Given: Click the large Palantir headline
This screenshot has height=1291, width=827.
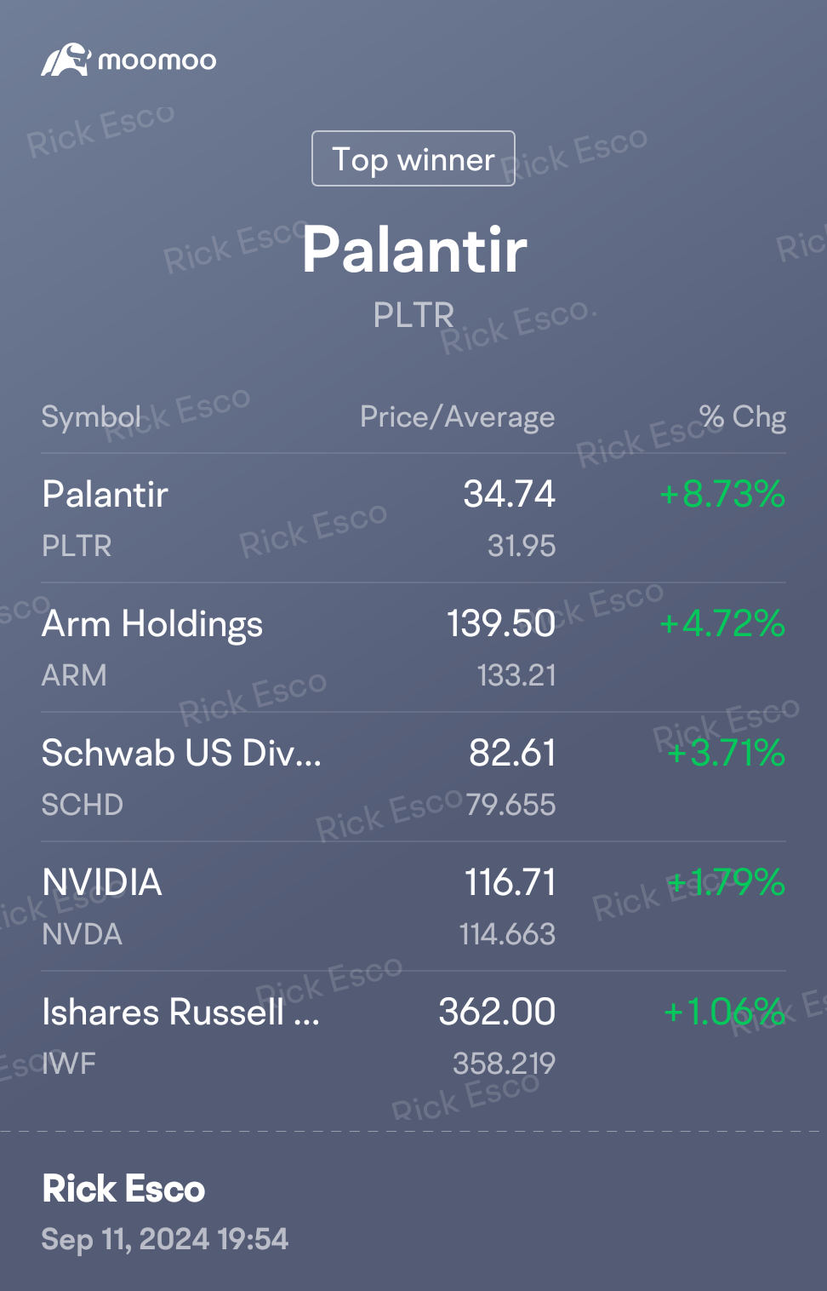Looking at the screenshot, I should click(x=414, y=250).
